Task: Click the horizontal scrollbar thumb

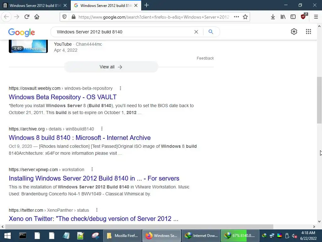Action: coord(139,227)
